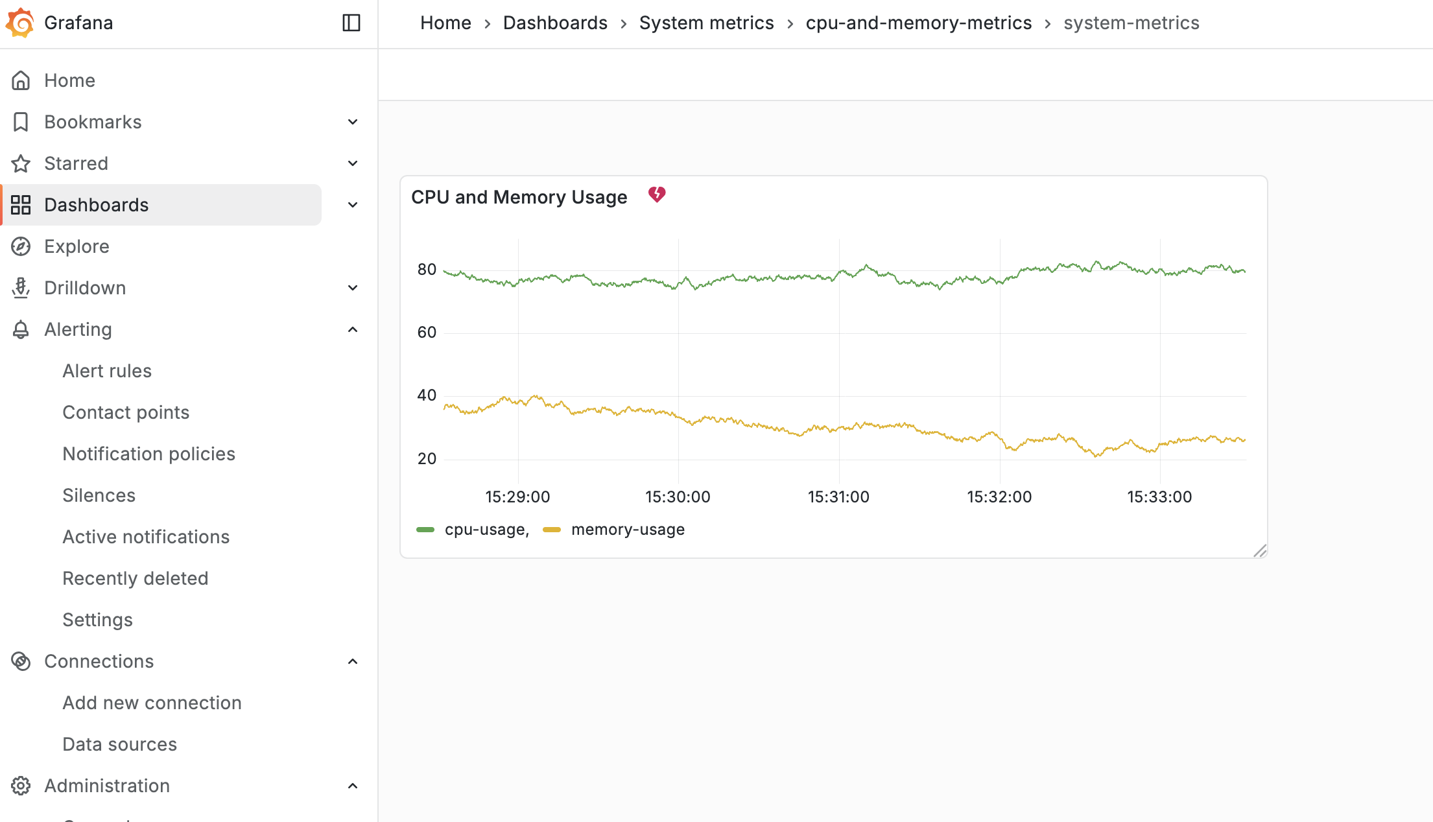1433x822 pixels.
Task: Open Data sources menu item
Action: 119,744
